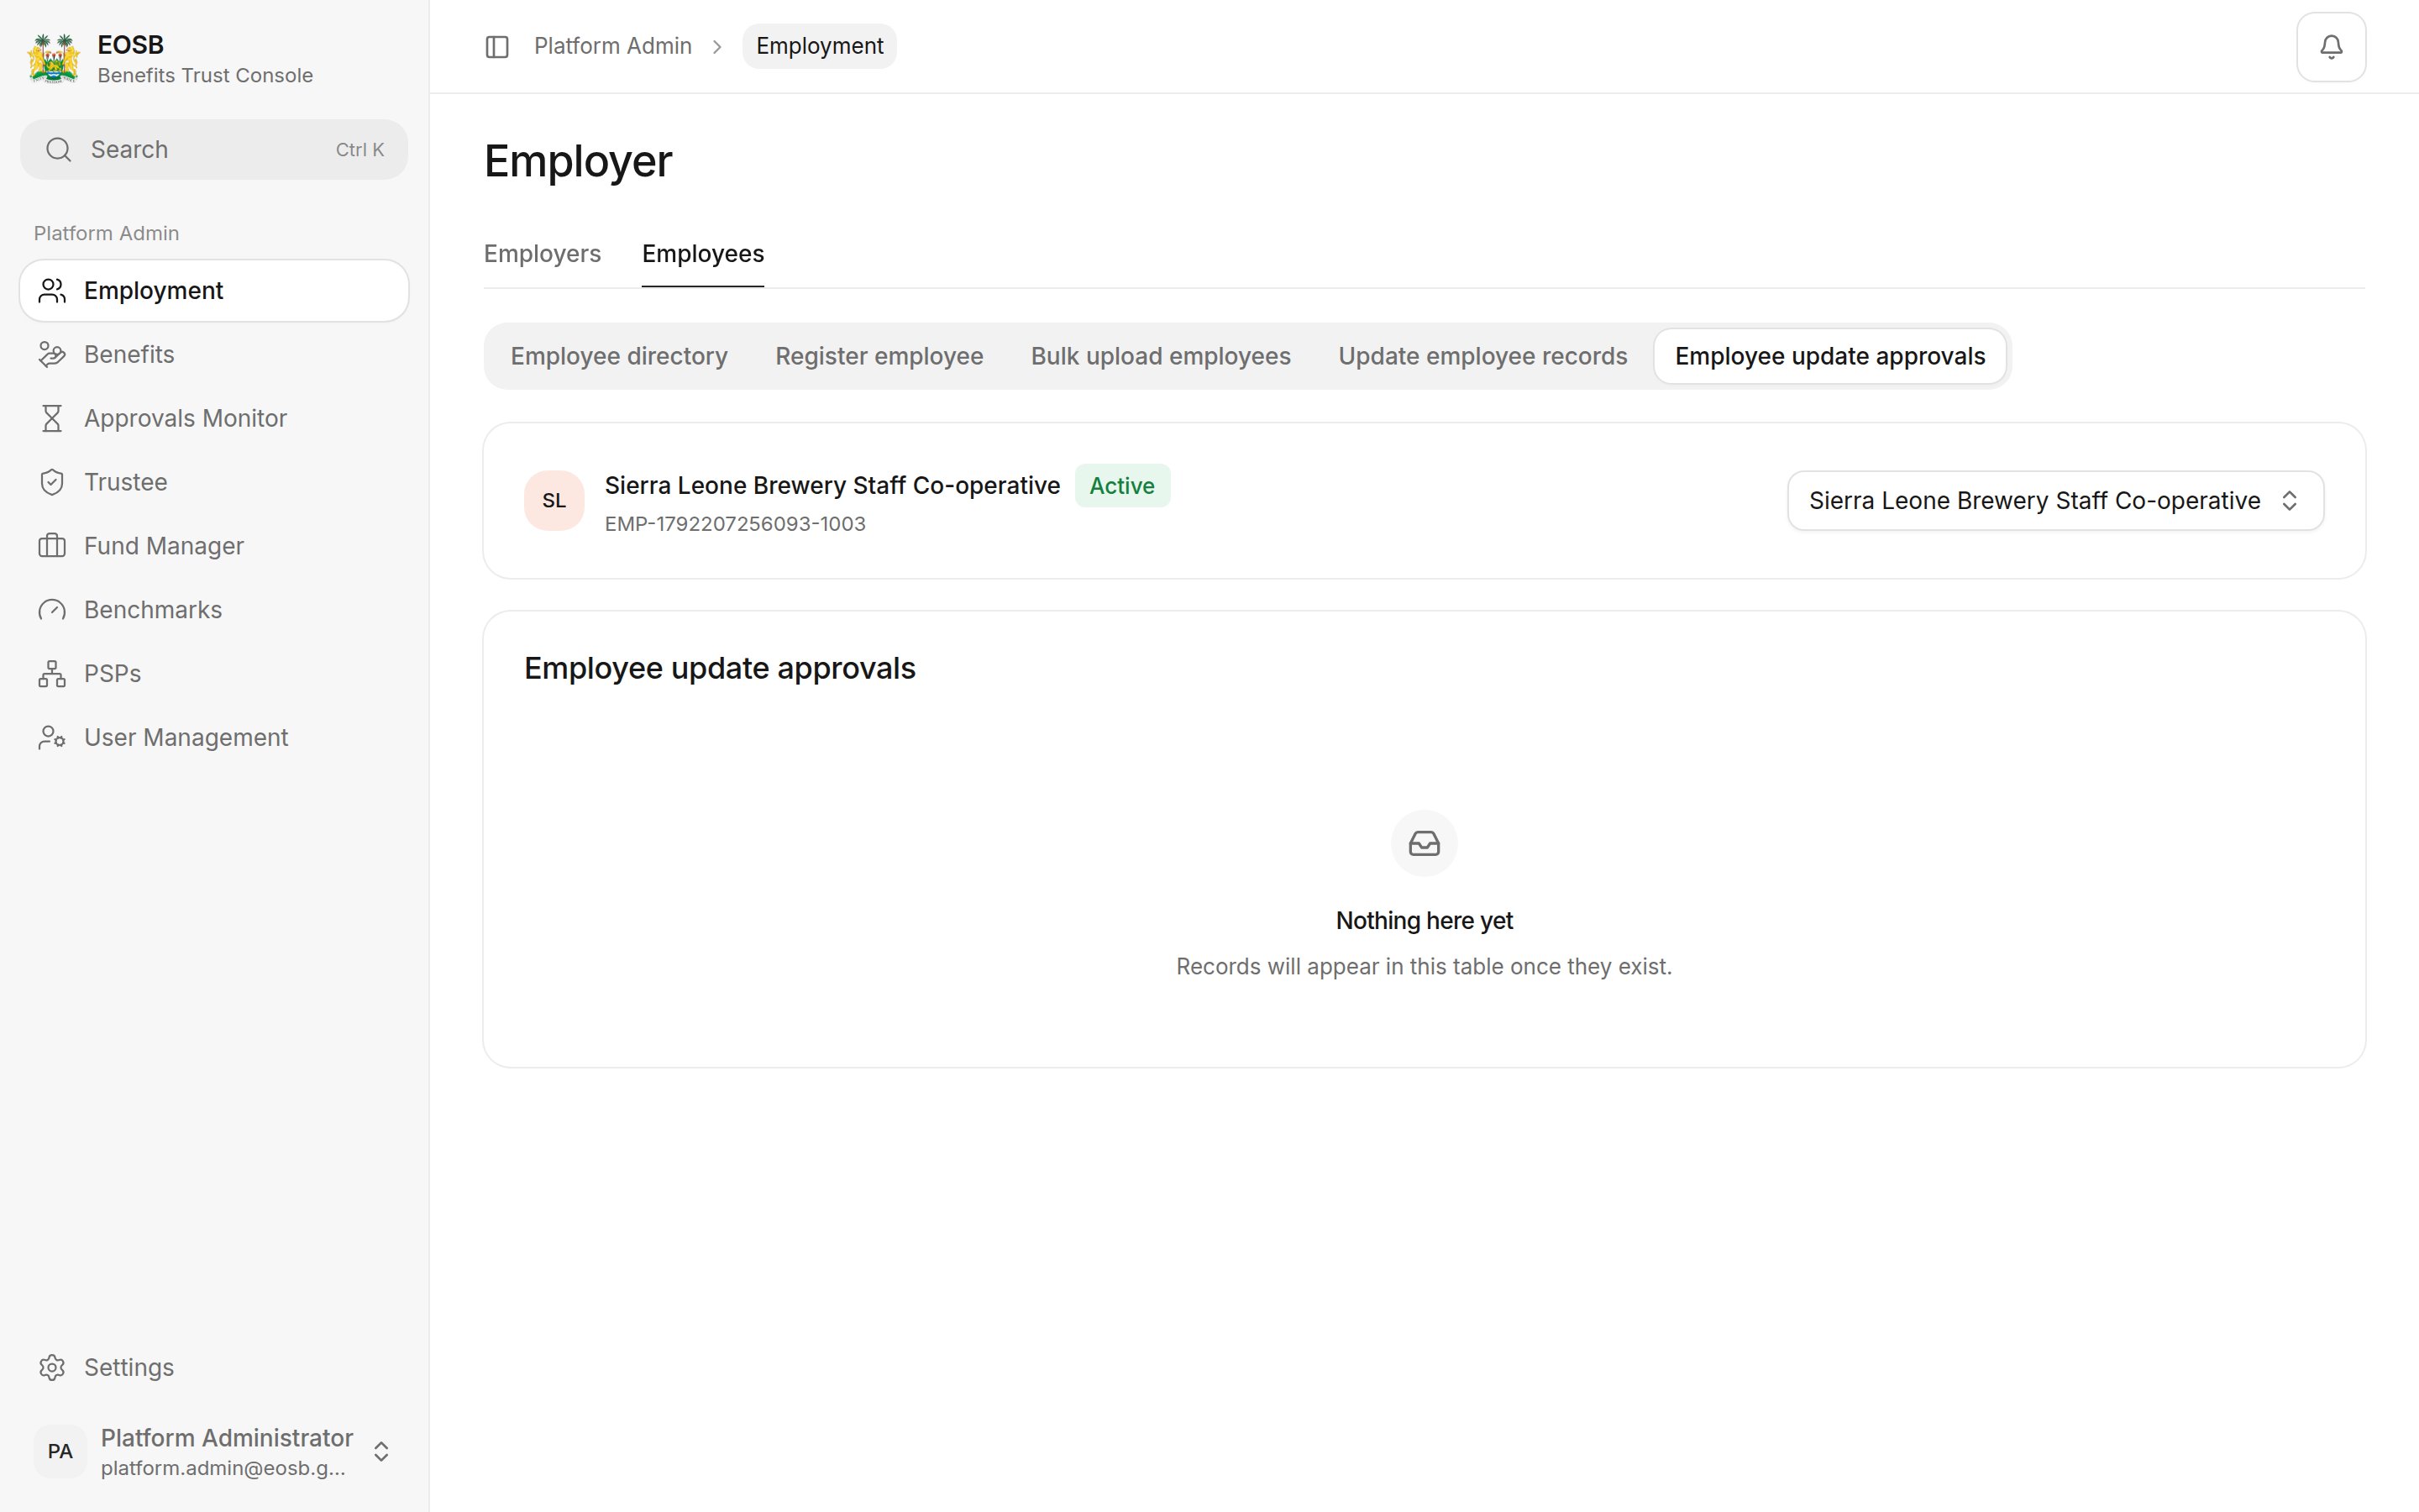The image size is (2419, 1512).
Task: Click the Benefits hand icon
Action: (52, 355)
